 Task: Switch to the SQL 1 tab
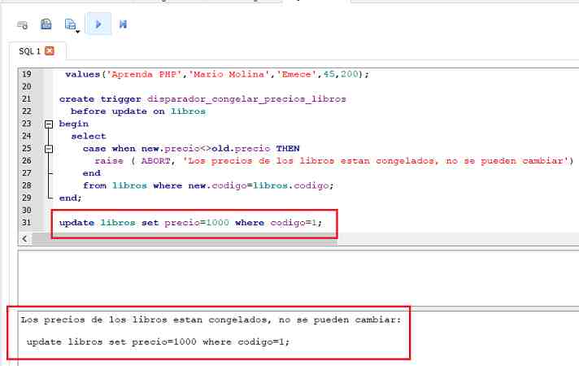[29, 51]
